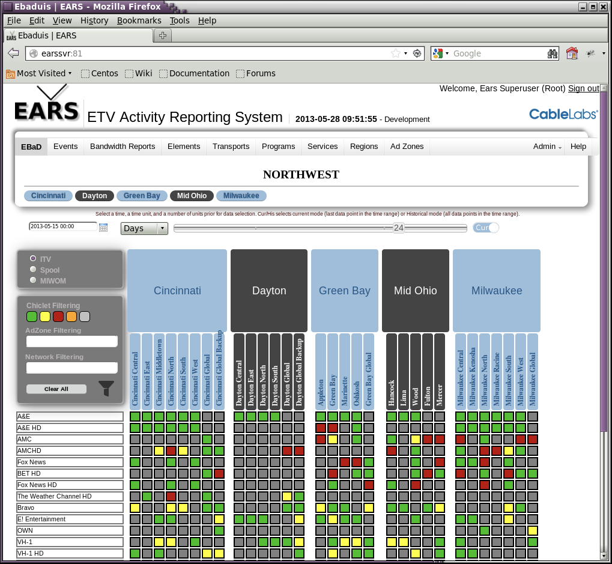Image resolution: width=612 pixels, height=564 pixels.
Task: Click OWN yellow chiclet under Milwaukee Global
Action: tap(533, 530)
